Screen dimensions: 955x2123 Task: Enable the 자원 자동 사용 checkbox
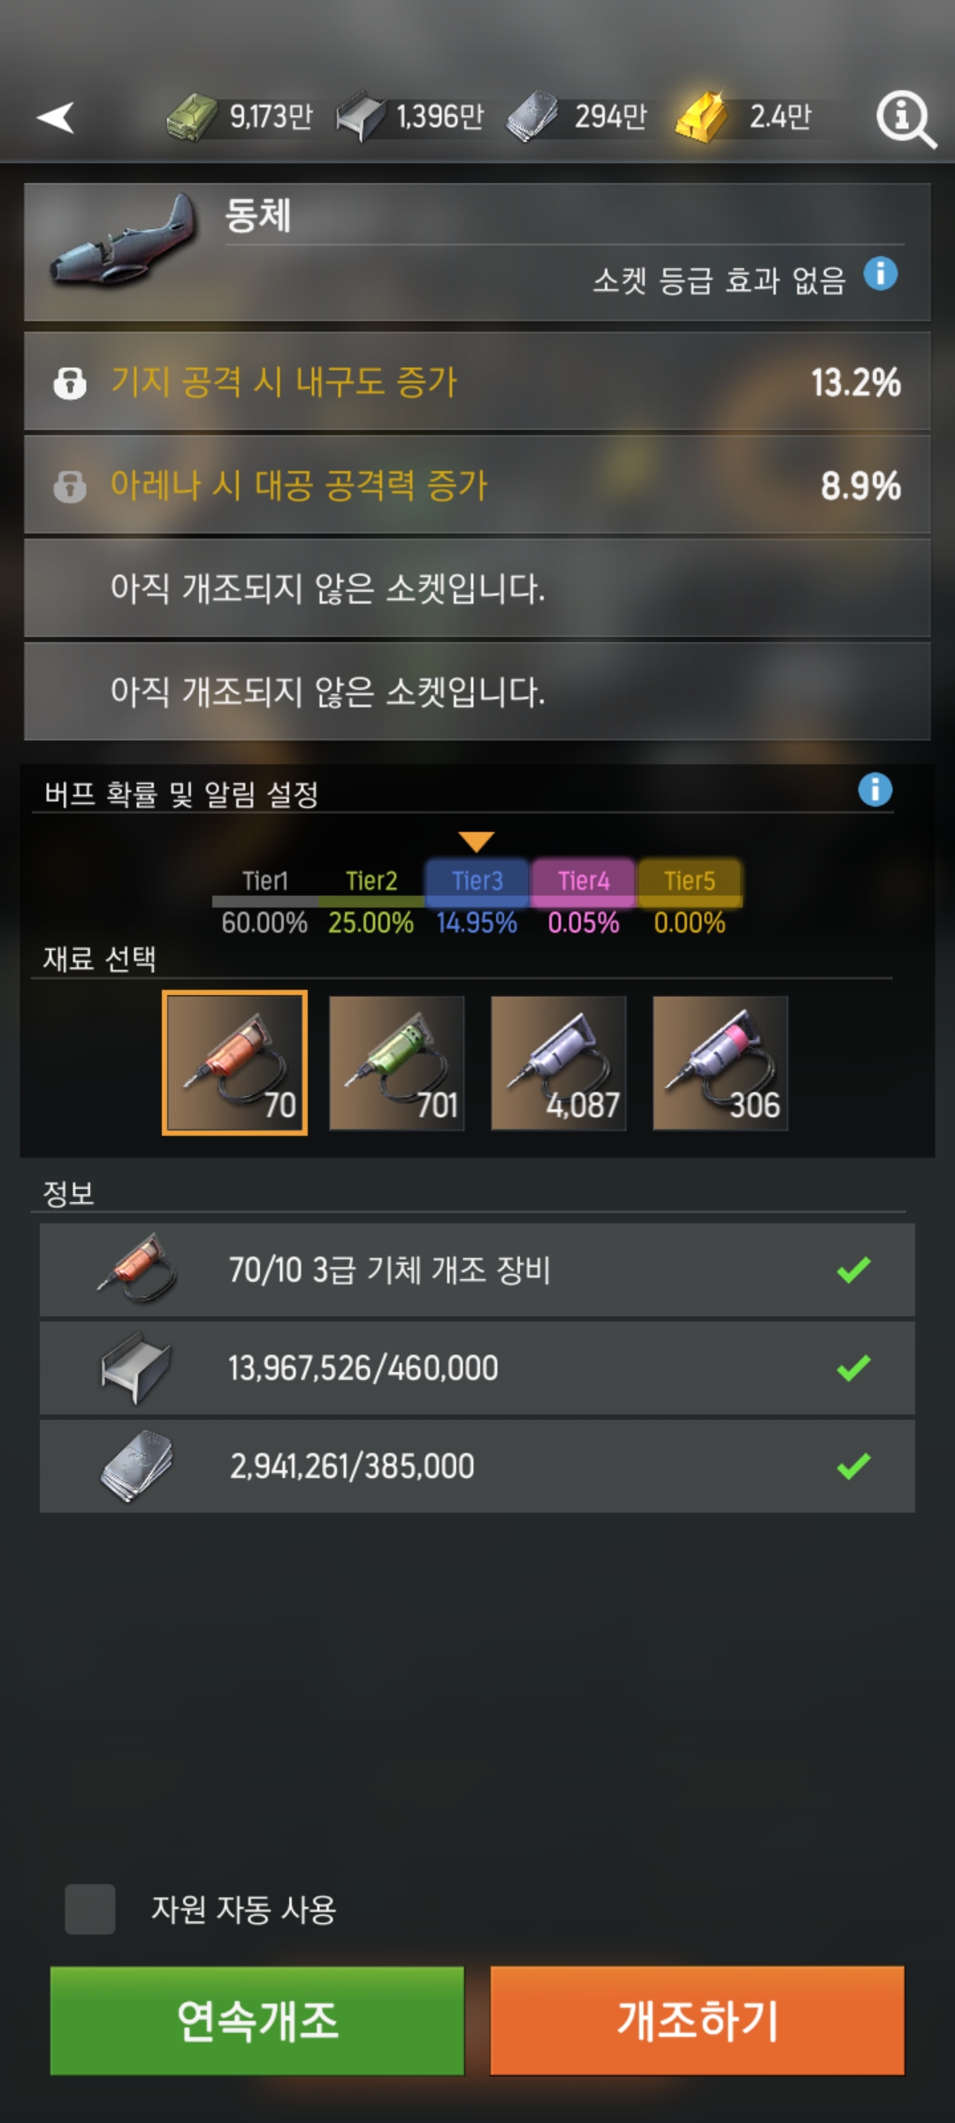coord(90,1909)
